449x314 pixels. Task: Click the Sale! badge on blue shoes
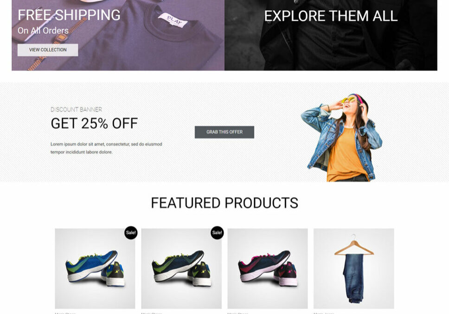click(131, 233)
